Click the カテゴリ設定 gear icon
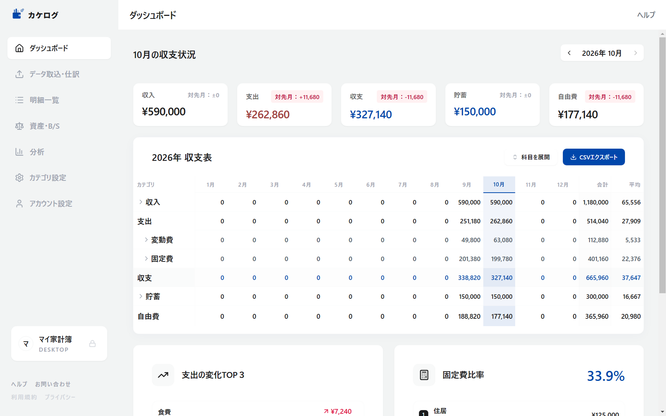The image size is (666, 416). pos(19,177)
